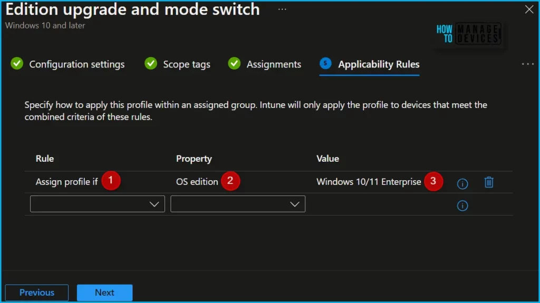Image resolution: width=540 pixels, height=303 pixels.
Task: Show info icon on the empty rule row
Action: (x=462, y=206)
